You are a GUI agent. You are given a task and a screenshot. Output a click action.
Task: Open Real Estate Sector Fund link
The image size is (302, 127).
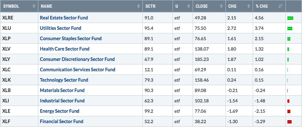(64, 18)
